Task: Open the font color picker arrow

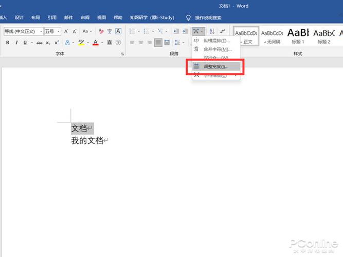Action: pyautogui.click(x=102, y=43)
